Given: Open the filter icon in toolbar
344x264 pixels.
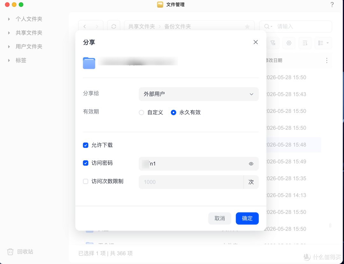Looking at the screenshot, I should 273,43.
